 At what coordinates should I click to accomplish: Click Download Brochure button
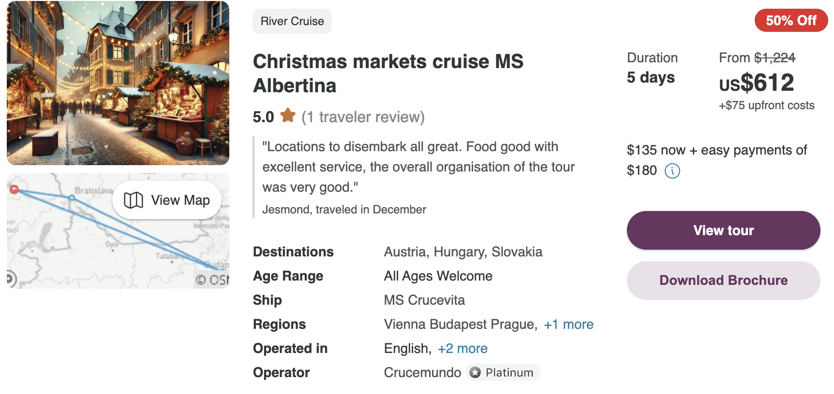pos(723,281)
